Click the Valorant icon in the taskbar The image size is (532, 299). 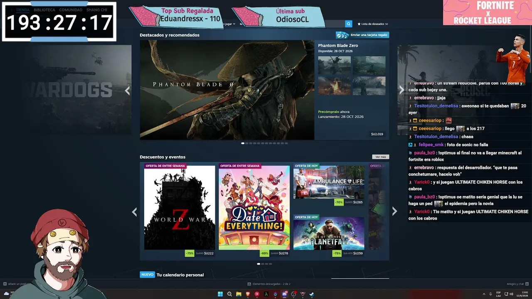303,294
